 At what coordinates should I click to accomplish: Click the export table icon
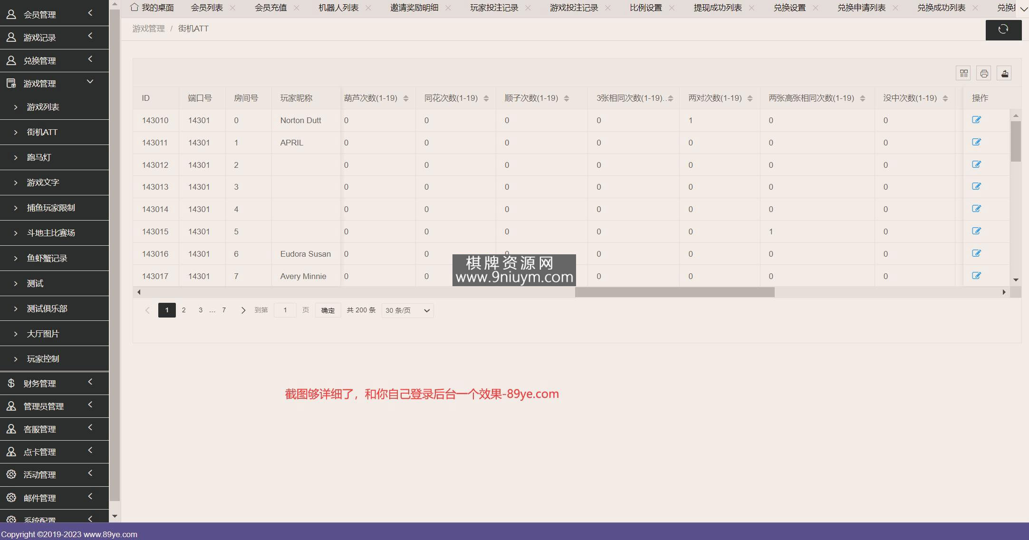1004,73
